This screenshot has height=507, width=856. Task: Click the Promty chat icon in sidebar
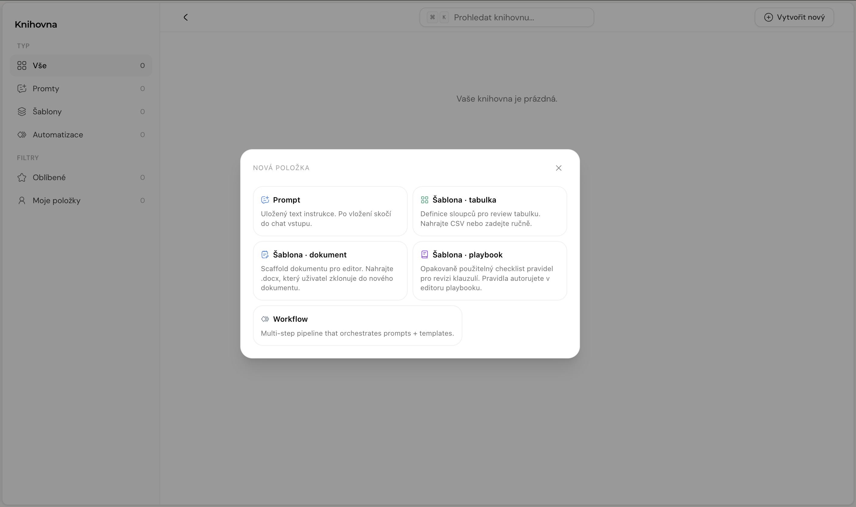[22, 89]
